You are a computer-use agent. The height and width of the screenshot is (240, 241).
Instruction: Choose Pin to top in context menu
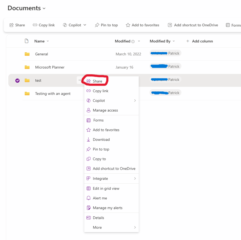(x=111, y=149)
